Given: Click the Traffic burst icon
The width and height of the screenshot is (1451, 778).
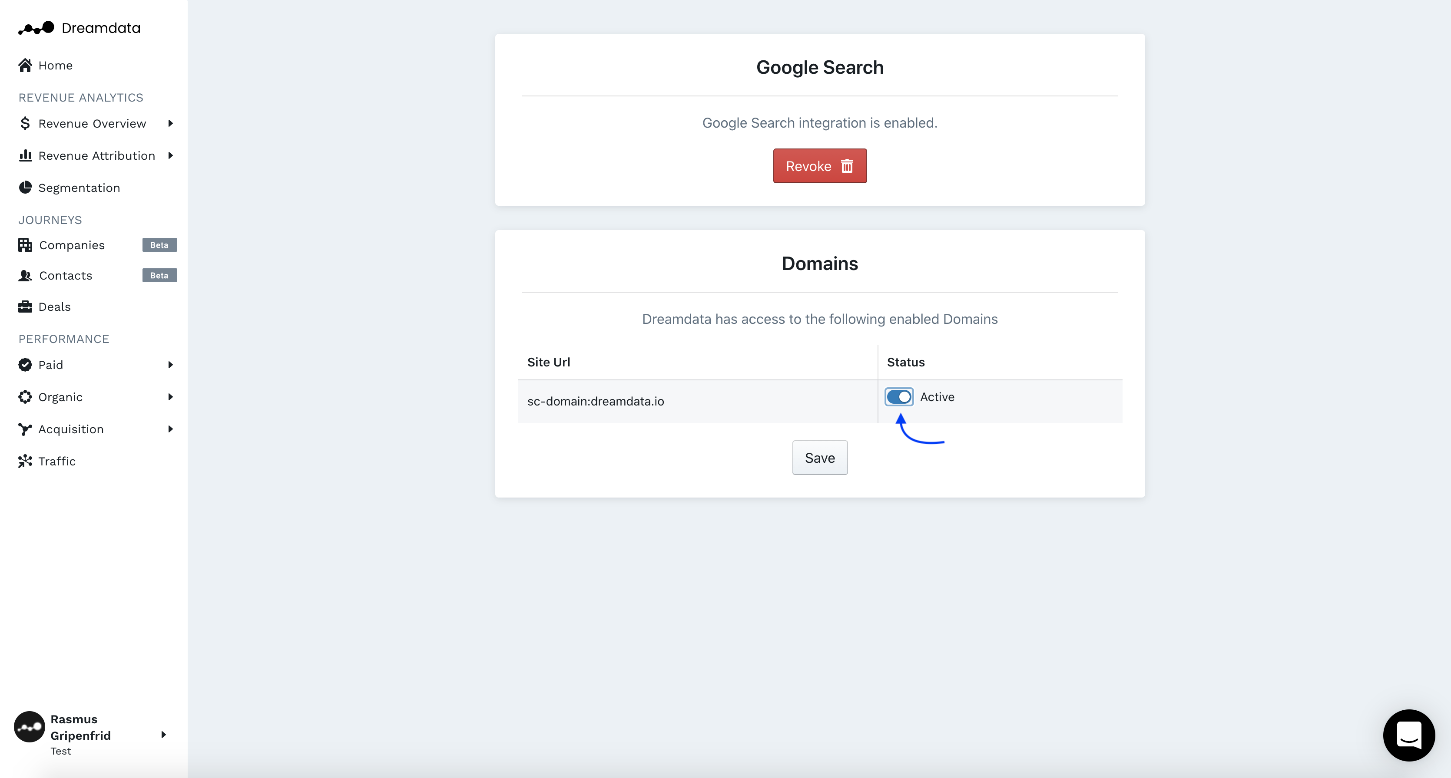Looking at the screenshot, I should pyautogui.click(x=25, y=461).
